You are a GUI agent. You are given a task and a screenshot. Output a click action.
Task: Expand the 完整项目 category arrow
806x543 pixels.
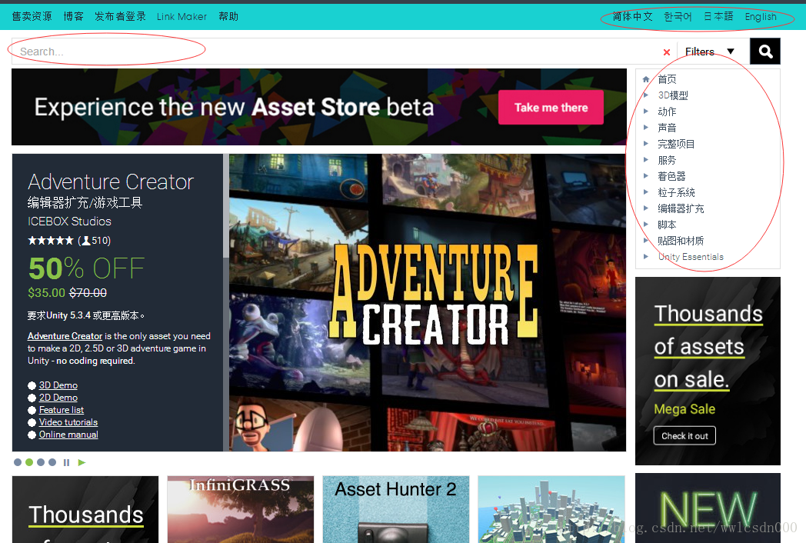tap(646, 144)
